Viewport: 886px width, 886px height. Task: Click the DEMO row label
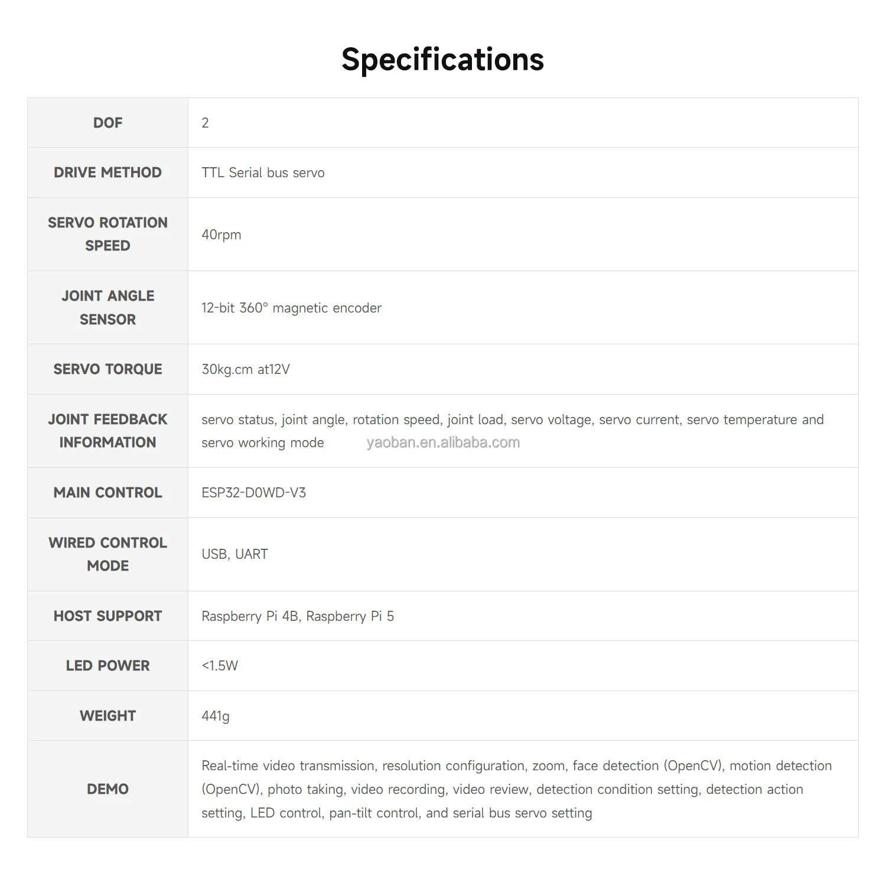108,789
